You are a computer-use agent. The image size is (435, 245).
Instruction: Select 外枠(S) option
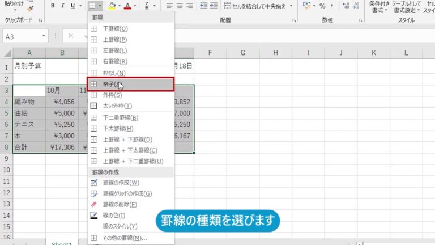131,95
